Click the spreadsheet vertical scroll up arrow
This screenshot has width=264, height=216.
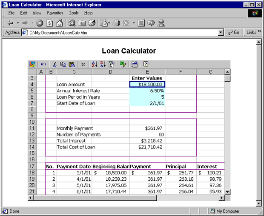227,72
